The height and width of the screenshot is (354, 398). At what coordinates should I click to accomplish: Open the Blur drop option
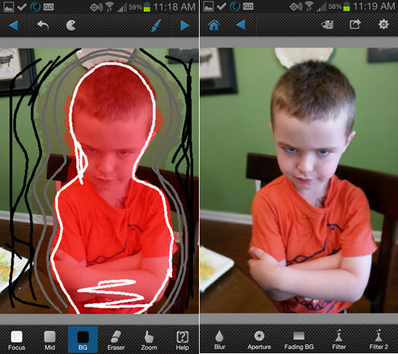(220, 339)
